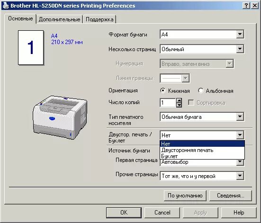
Task: Toggle the Сортировка checkbox
Action: (191, 103)
